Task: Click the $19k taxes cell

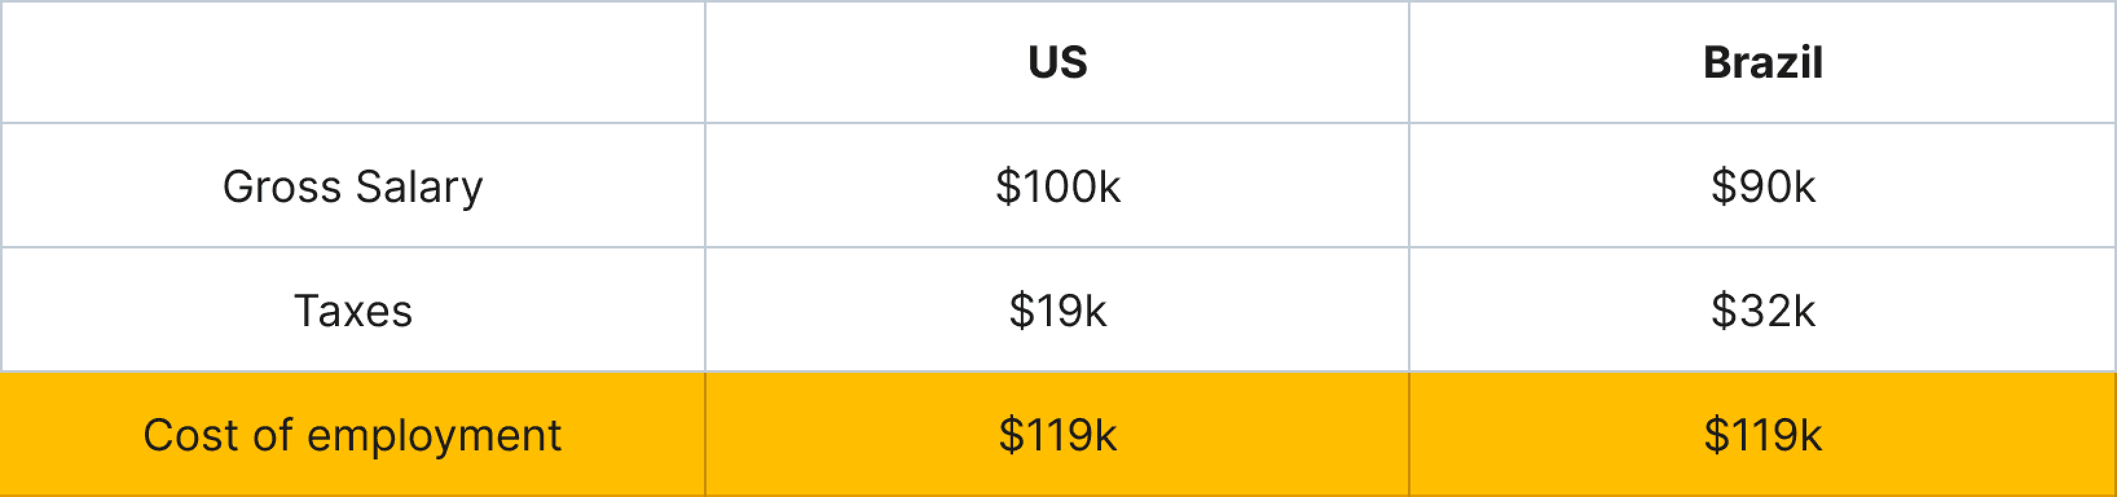Action: coord(1057,311)
